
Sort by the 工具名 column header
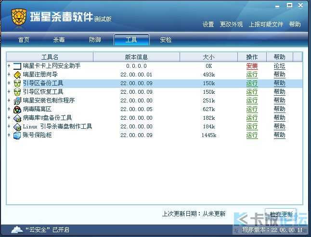[50, 57]
